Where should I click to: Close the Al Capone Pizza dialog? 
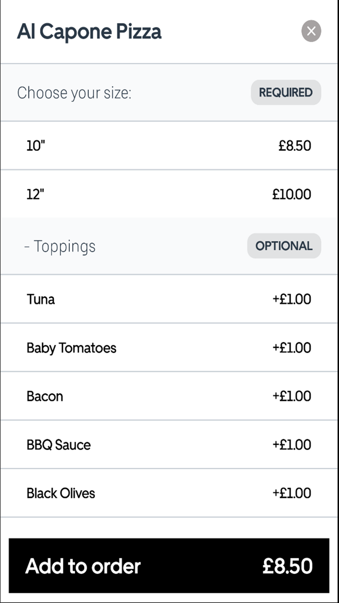pyautogui.click(x=311, y=31)
